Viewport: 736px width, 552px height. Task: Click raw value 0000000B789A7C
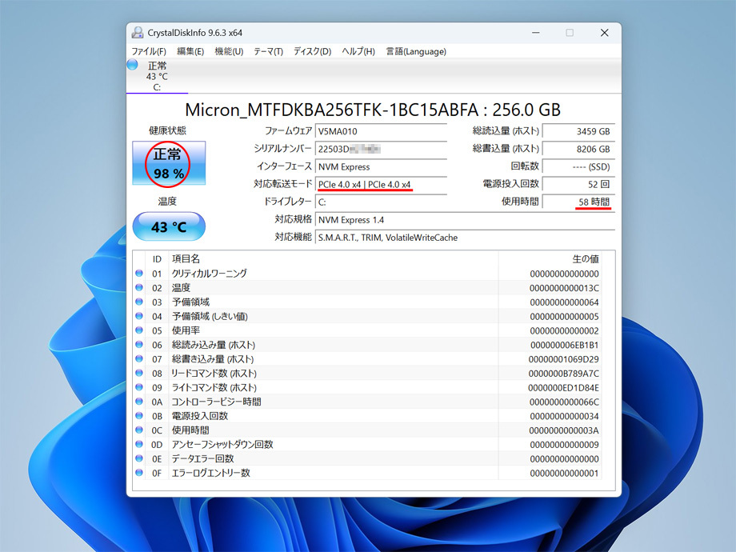tap(564, 373)
